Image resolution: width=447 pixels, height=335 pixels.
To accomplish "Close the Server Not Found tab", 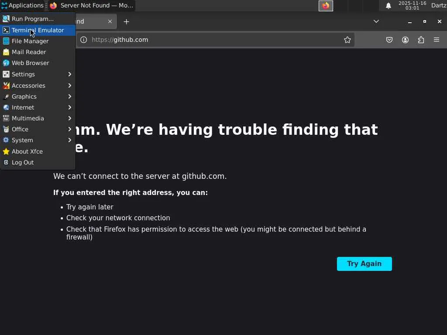I will (110, 21).
